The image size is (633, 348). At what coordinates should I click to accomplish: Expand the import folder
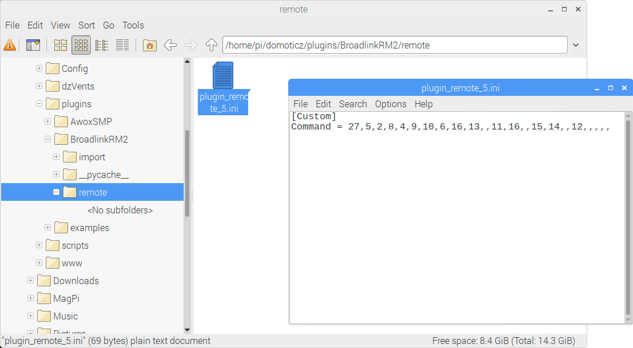[57, 157]
